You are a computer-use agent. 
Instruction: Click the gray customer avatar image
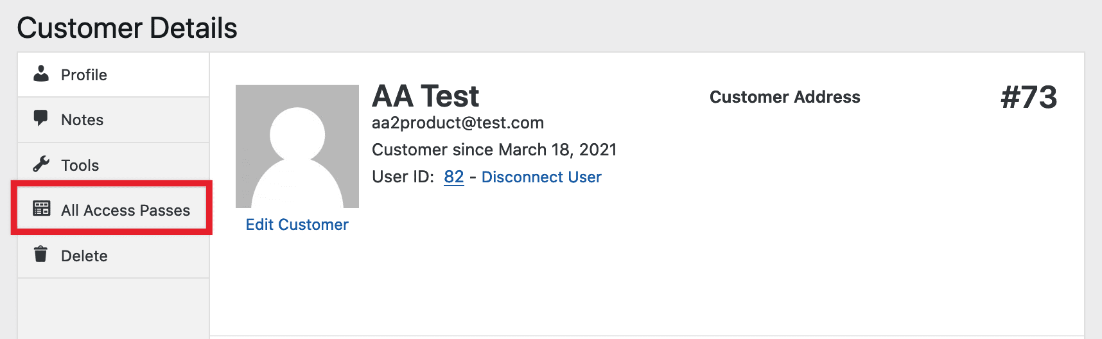pyautogui.click(x=297, y=146)
